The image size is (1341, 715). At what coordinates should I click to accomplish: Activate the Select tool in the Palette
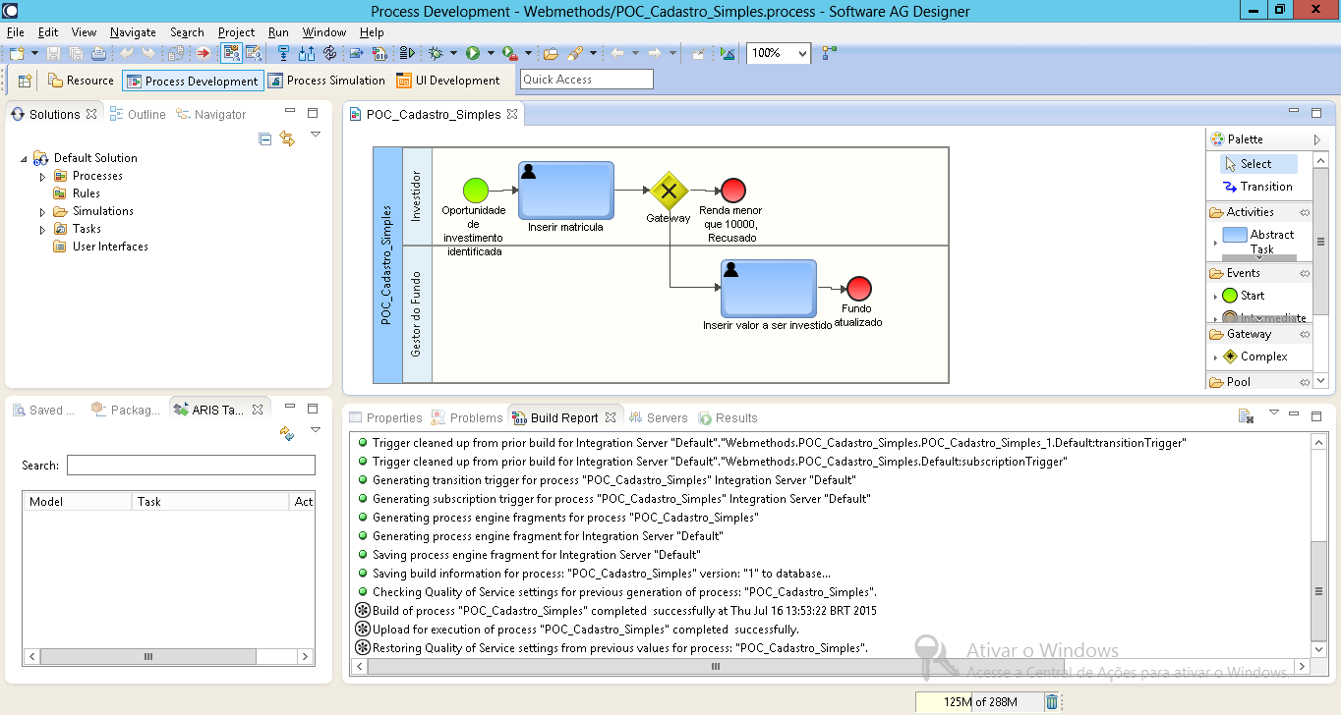tap(1259, 163)
